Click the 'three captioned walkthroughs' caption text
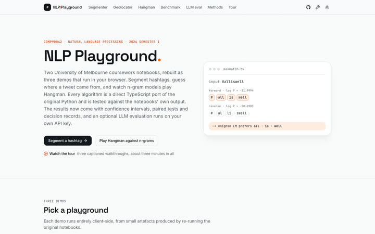This screenshot has width=375, height=234. [126, 153]
